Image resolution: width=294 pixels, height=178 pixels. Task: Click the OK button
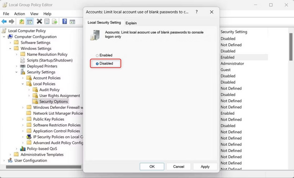[x=152, y=166]
